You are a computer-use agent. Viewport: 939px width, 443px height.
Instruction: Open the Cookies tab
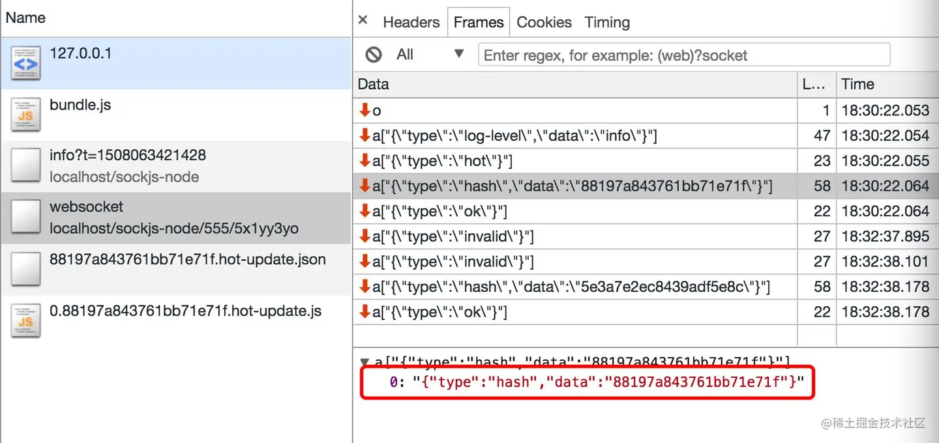pyautogui.click(x=544, y=21)
